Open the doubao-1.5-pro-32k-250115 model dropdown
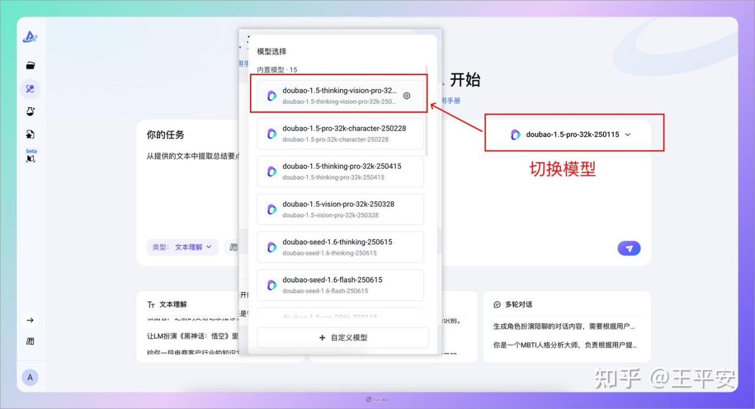The image size is (755, 409). point(571,135)
